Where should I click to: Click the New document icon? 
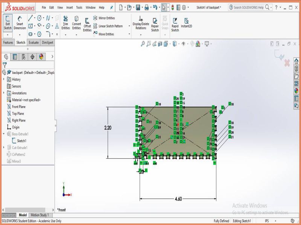(x=121, y=7)
